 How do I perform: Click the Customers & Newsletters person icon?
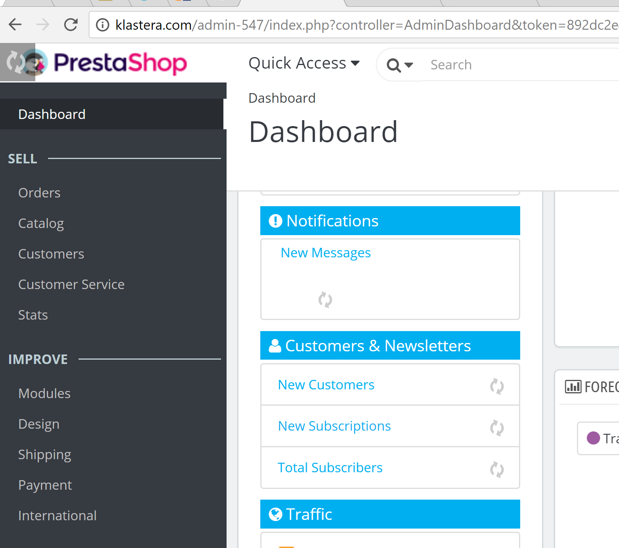pos(275,346)
